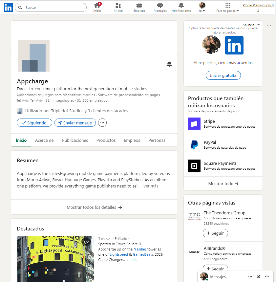Click the LinkedIn logo in the ad
Viewport: 276px width, 282px height.
click(x=234, y=45)
